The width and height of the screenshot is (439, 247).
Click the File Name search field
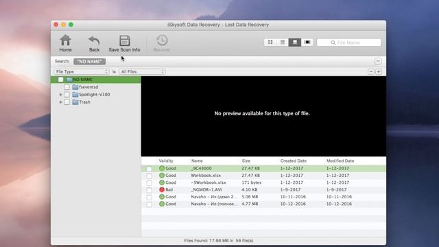349,43
